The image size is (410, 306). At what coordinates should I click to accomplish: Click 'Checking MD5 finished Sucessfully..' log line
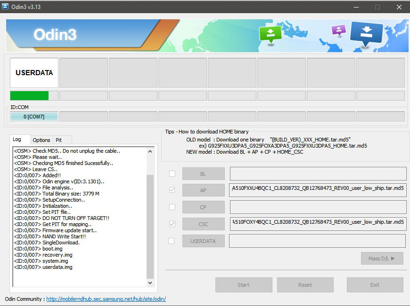[x=64, y=163]
